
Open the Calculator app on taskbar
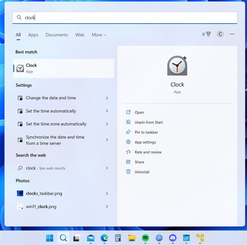[118, 238]
